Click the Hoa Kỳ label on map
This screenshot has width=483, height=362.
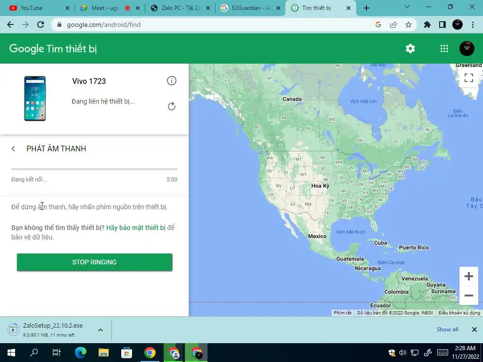tap(320, 186)
